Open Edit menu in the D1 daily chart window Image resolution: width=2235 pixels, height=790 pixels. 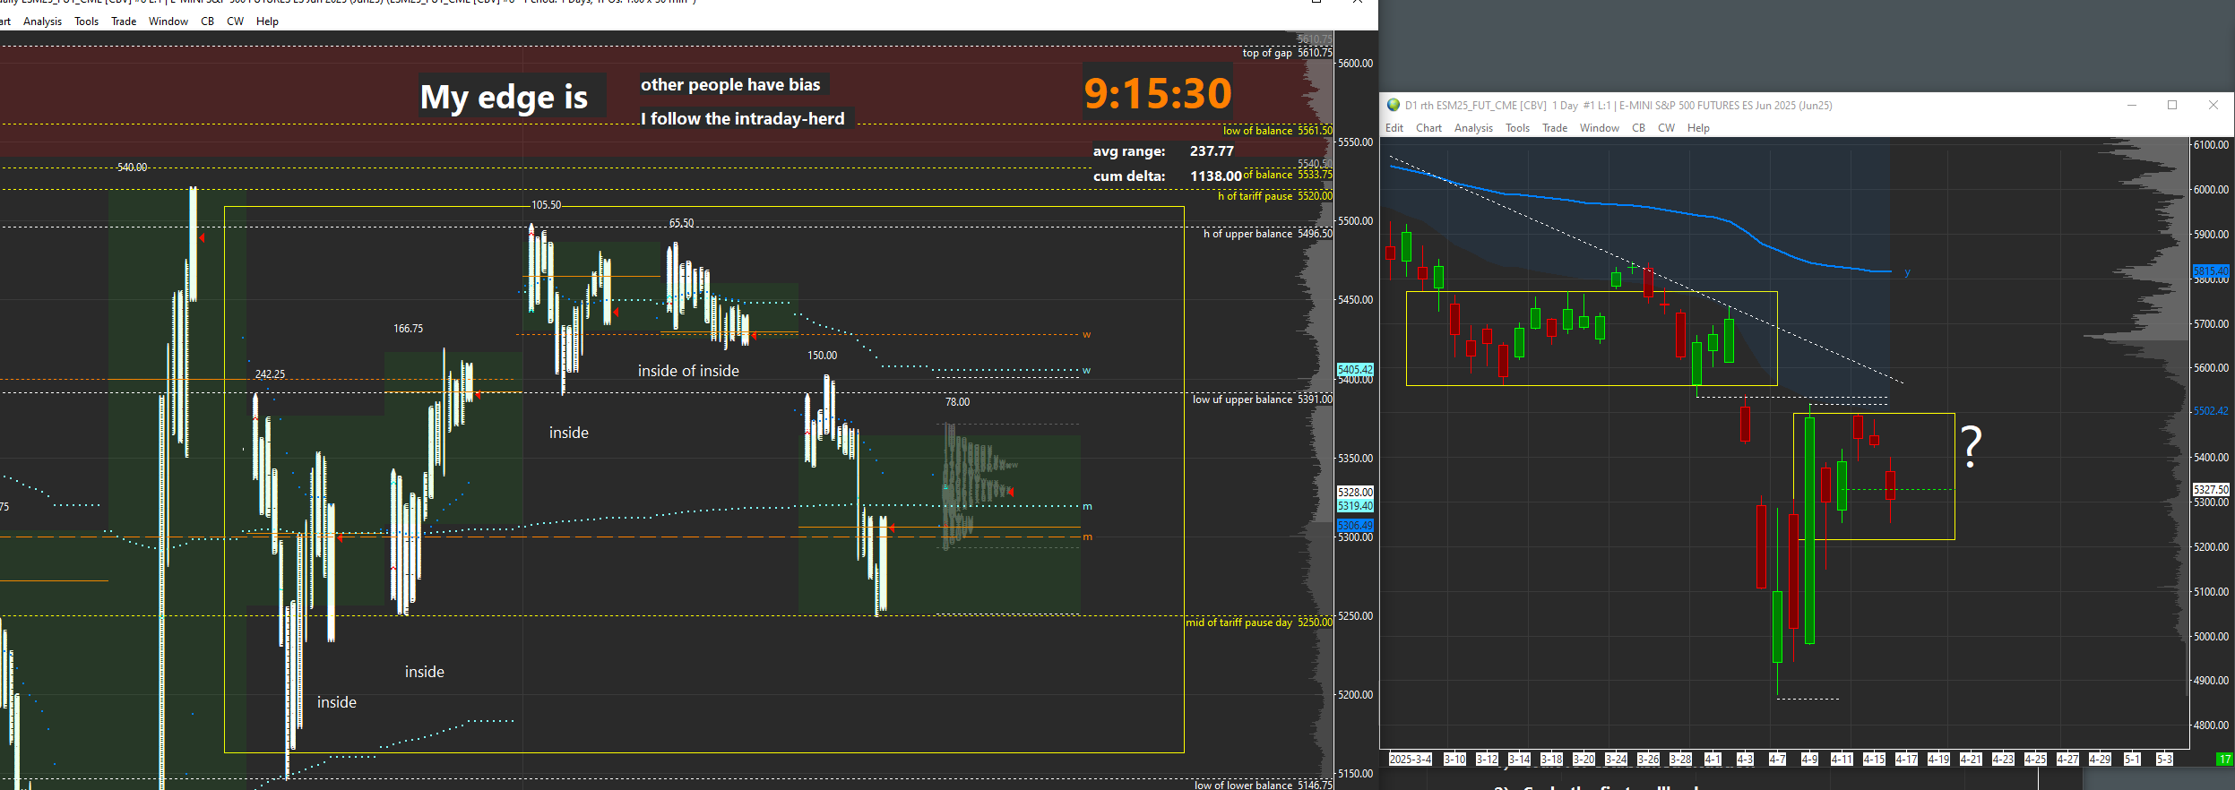coord(1394,128)
